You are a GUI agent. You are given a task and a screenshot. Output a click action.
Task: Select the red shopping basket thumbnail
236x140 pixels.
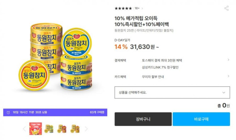[36, 129]
